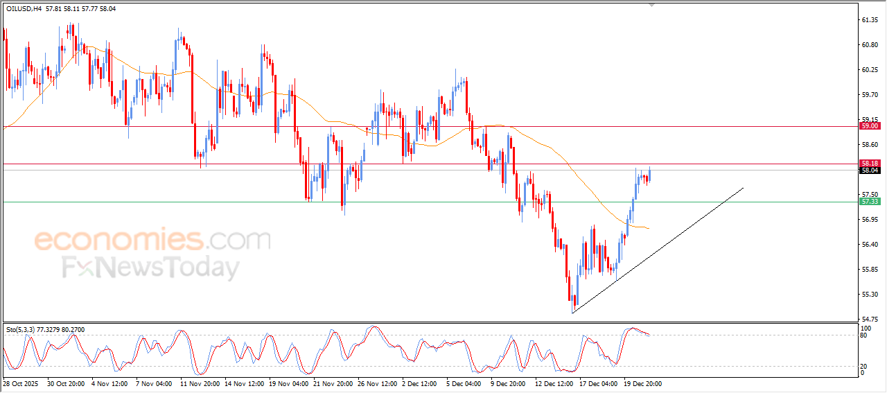Viewport: 887px width, 393px height.
Task: Click the 61.35 price axis label
Action: pyautogui.click(x=870, y=20)
